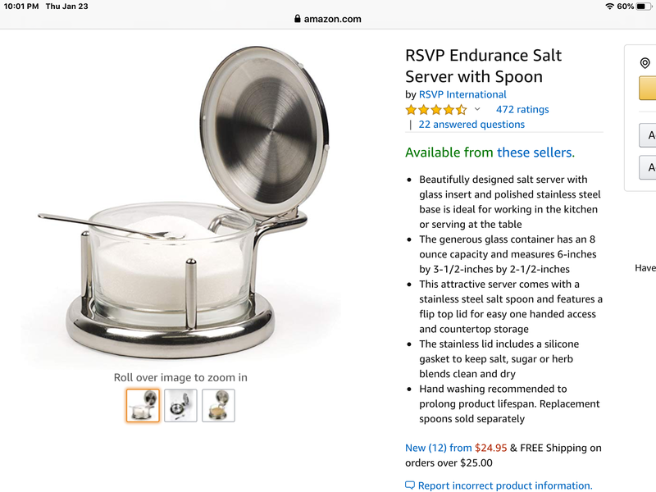Viewport: 656px width, 492px height.
Task: Click the main salt server product image
Action: (x=184, y=203)
